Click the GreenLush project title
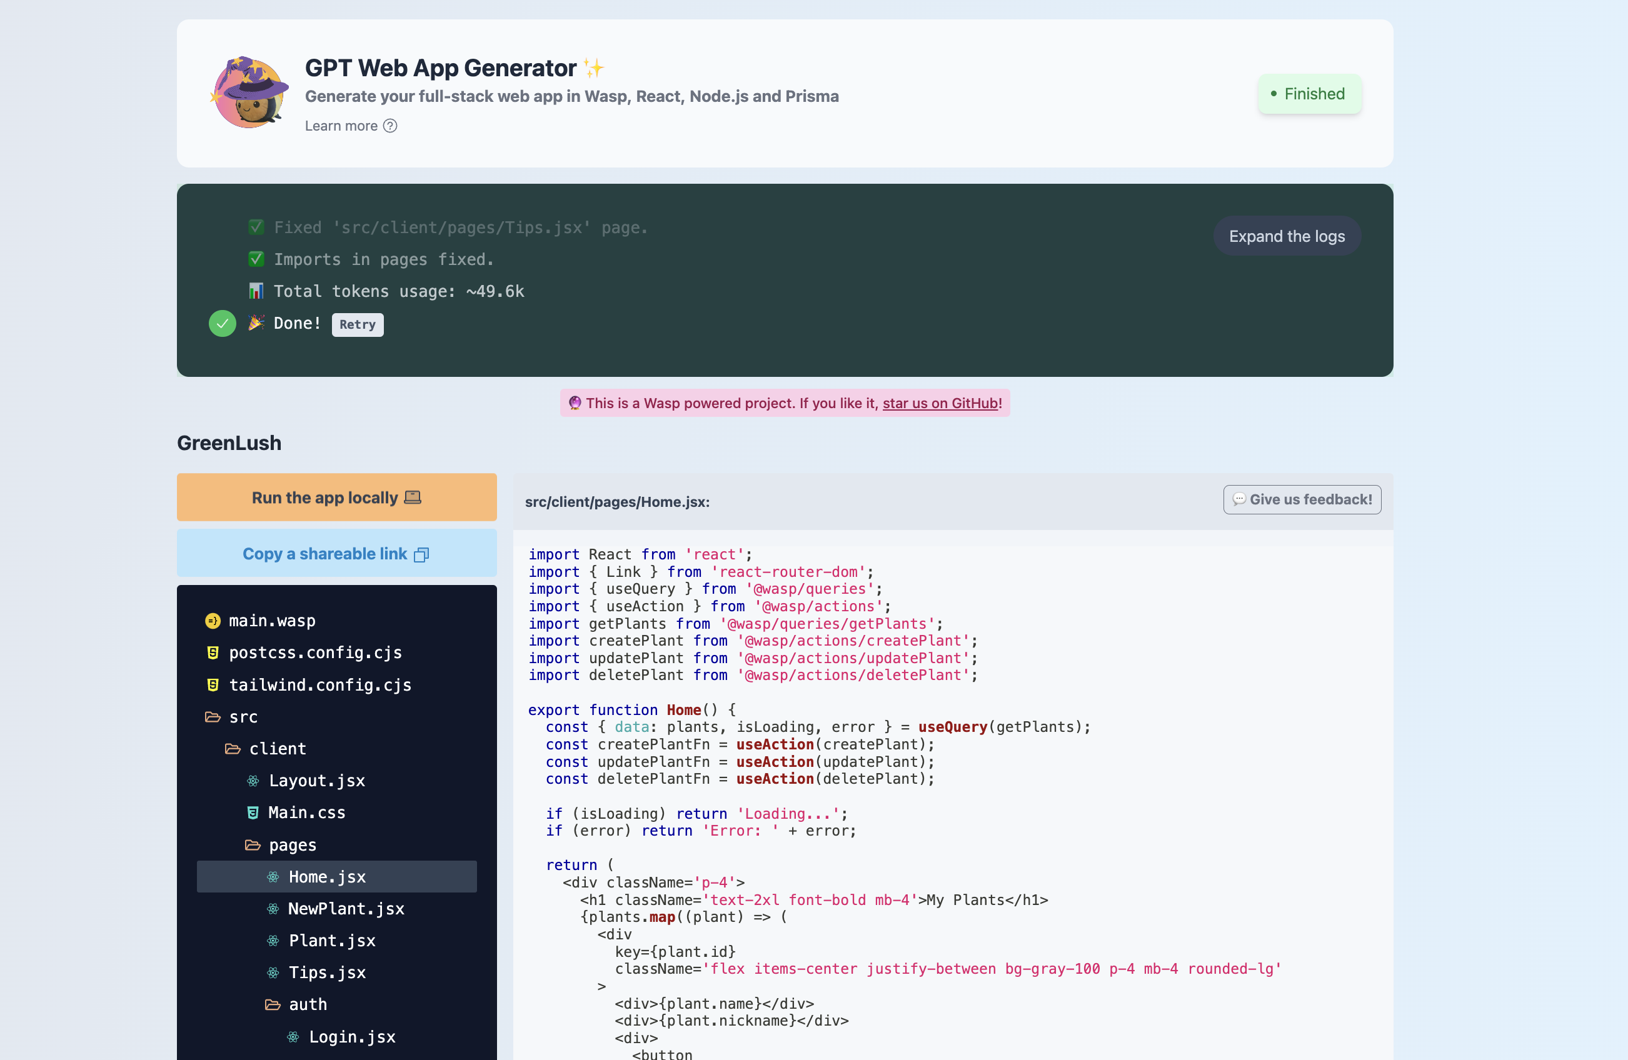The height and width of the screenshot is (1060, 1628). pyautogui.click(x=229, y=443)
